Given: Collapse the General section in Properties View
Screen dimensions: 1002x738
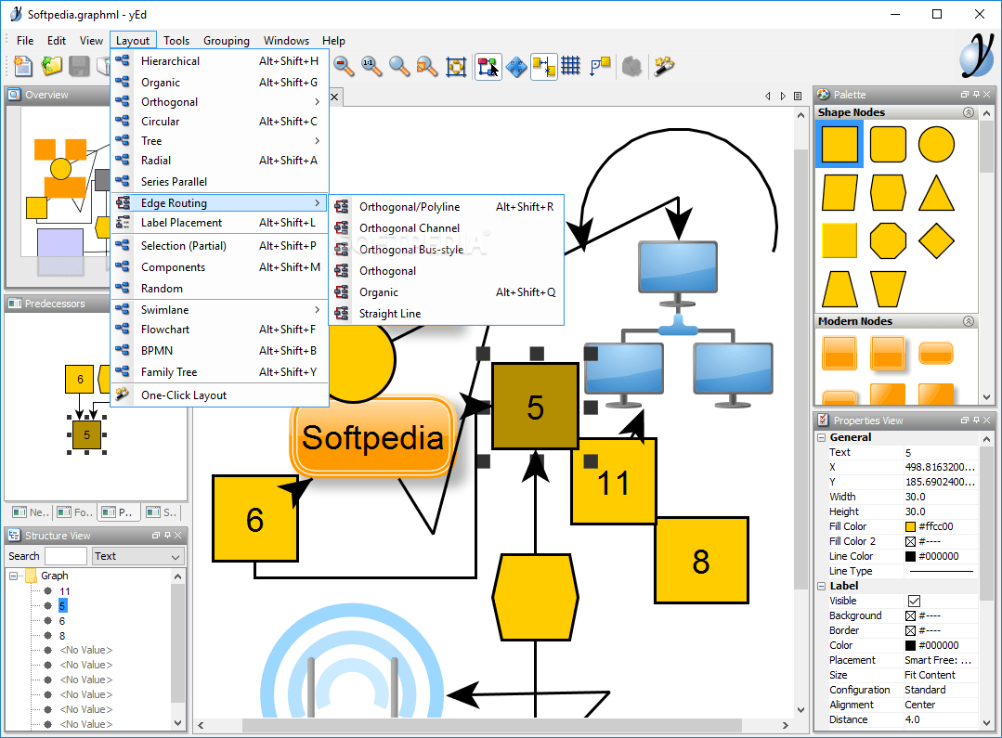Looking at the screenshot, I should coord(821,436).
